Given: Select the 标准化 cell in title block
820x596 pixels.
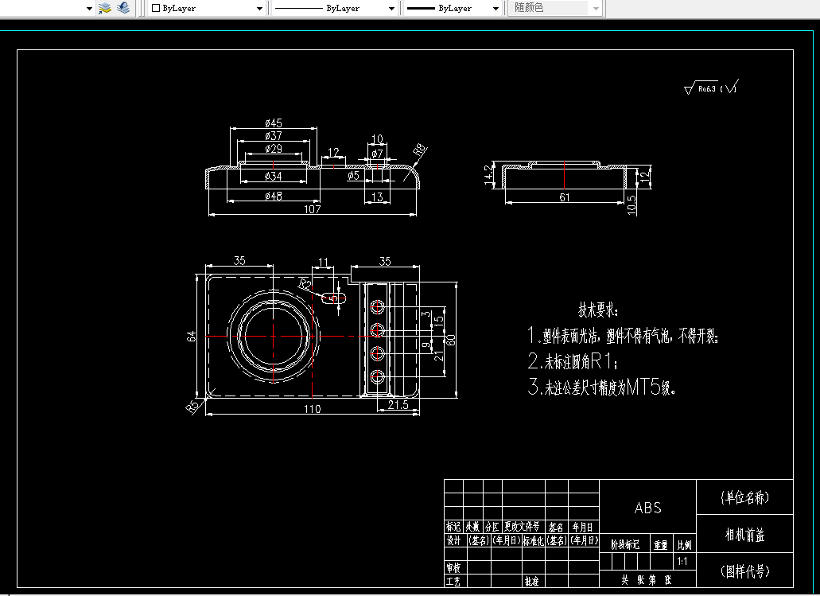Looking at the screenshot, I should point(534,540).
